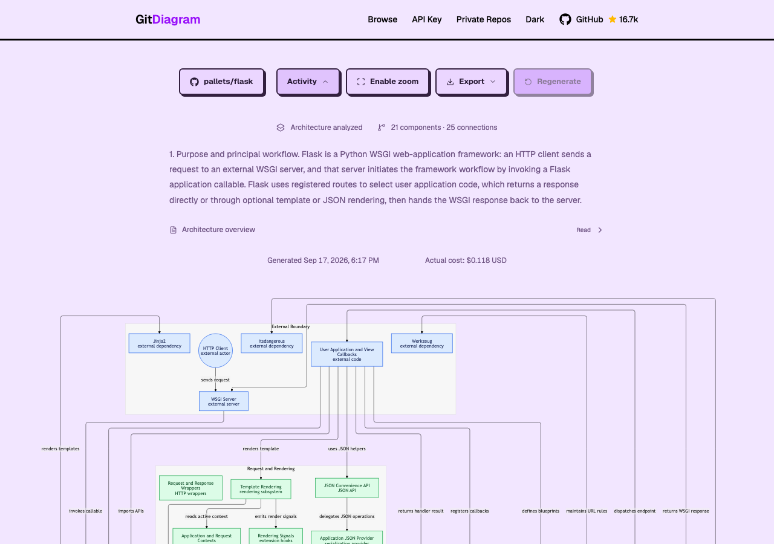Screen dimensions: 774x544
Task: Click the 'dispatches endpoint' edge label
Action: click(x=635, y=511)
